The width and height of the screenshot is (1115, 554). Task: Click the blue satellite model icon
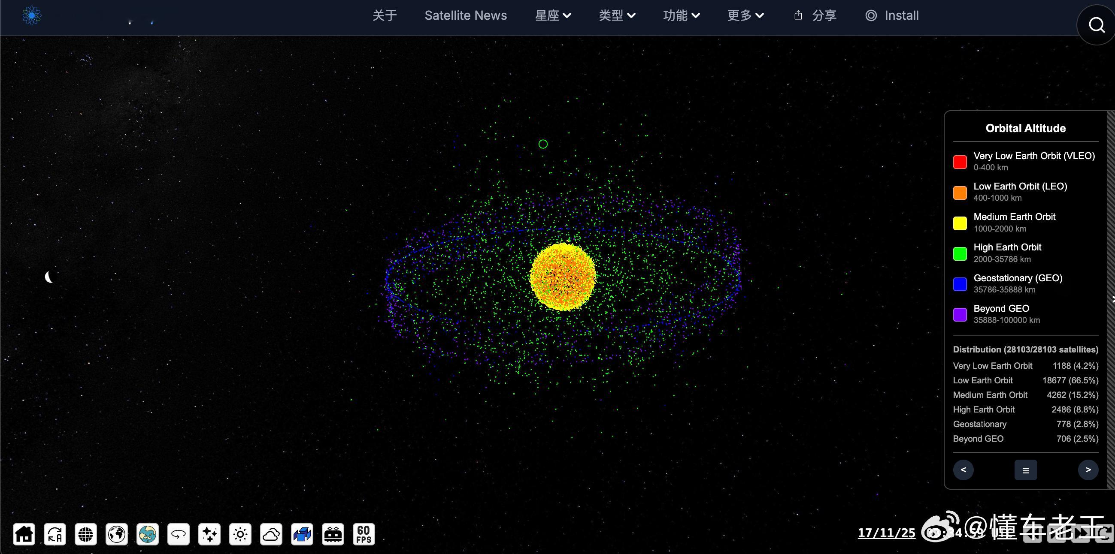coord(302,534)
